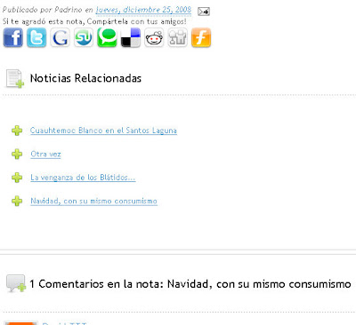The height and width of the screenshot is (325, 356).
Task: Share via the orange Furl icon
Action: [x=201, y=37]
